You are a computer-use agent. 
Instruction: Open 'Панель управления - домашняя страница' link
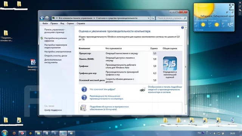pyautogui.click(x=54, y=31)
